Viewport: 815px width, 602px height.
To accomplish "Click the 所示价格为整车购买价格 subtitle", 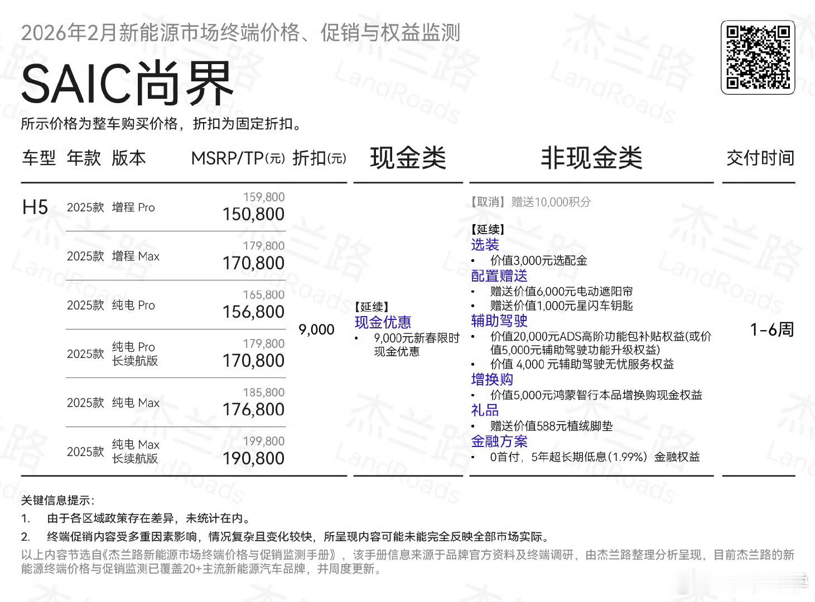I will (x=161, y=123).
